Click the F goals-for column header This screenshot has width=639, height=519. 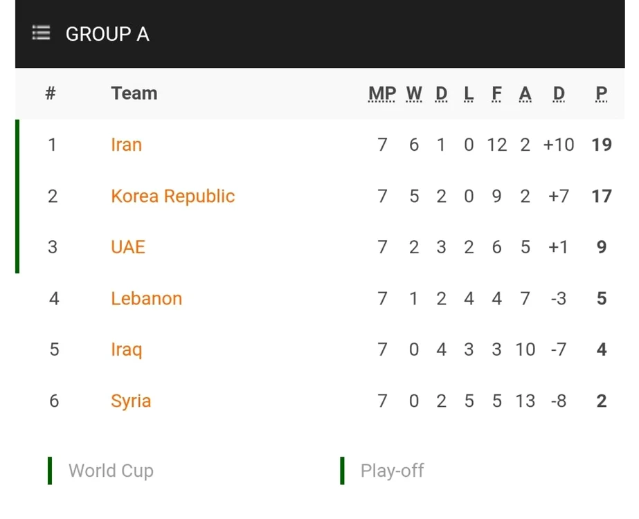(496, 93)
